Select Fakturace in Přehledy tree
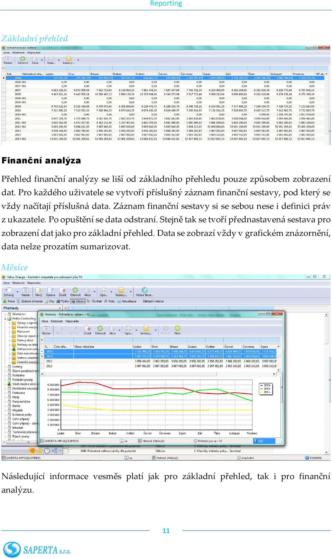The height and width of the screenshot is (559, 332). [19, 393]
